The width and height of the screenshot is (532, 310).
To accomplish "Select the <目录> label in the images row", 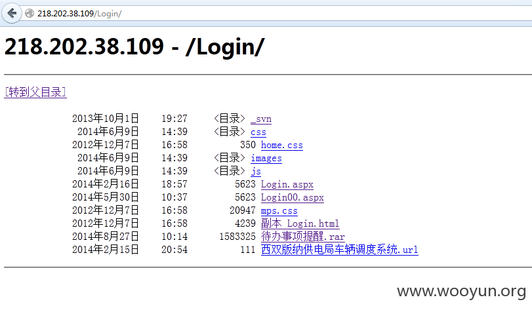I will coord(230,158).
